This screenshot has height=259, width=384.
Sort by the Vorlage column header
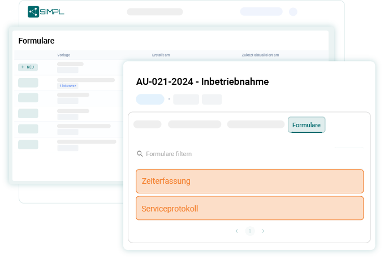[x=63, y=55]
